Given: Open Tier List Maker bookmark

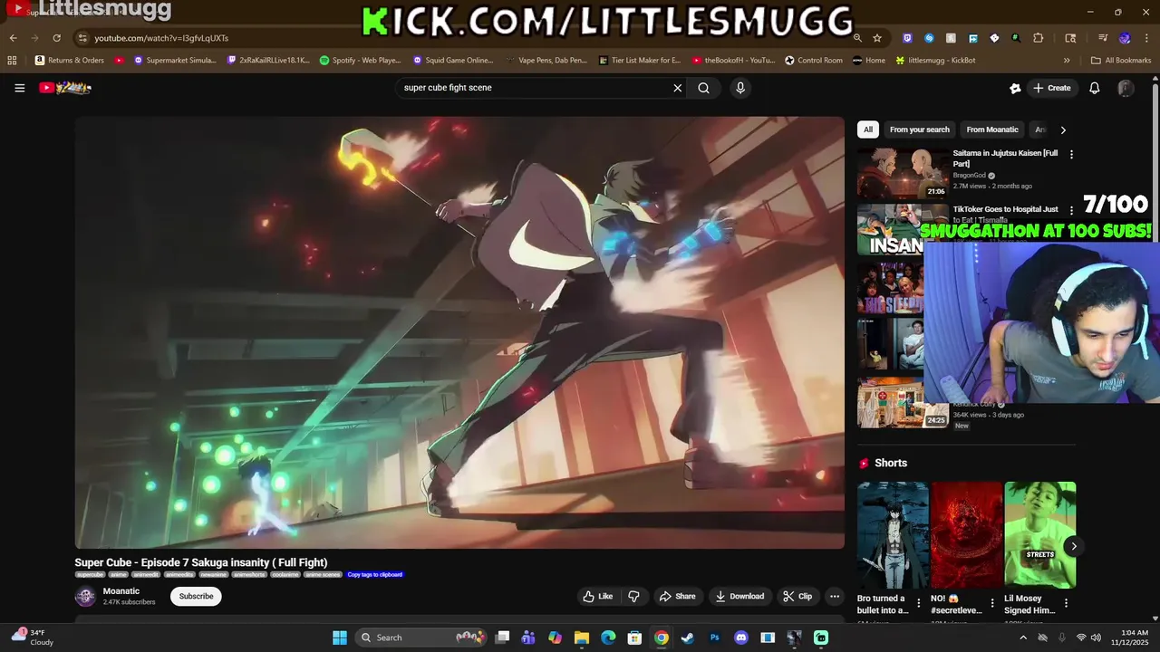Looking at the screenshot, I should pyautogui.click(x=640, y=61).
